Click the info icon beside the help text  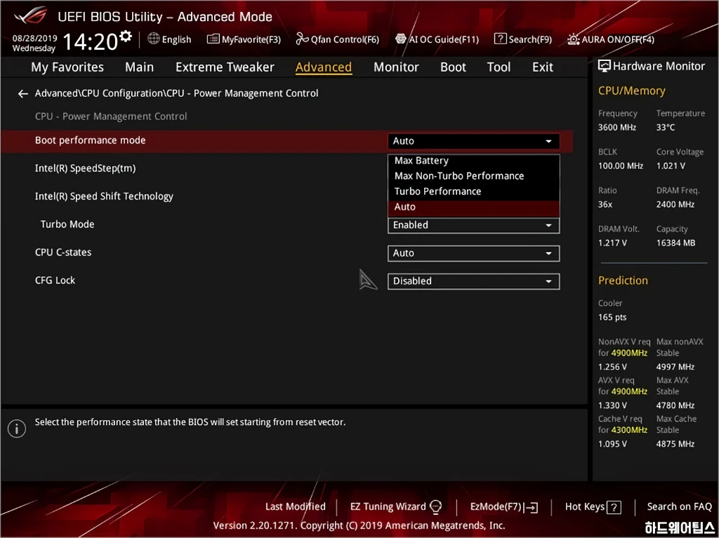pos(17,429)
